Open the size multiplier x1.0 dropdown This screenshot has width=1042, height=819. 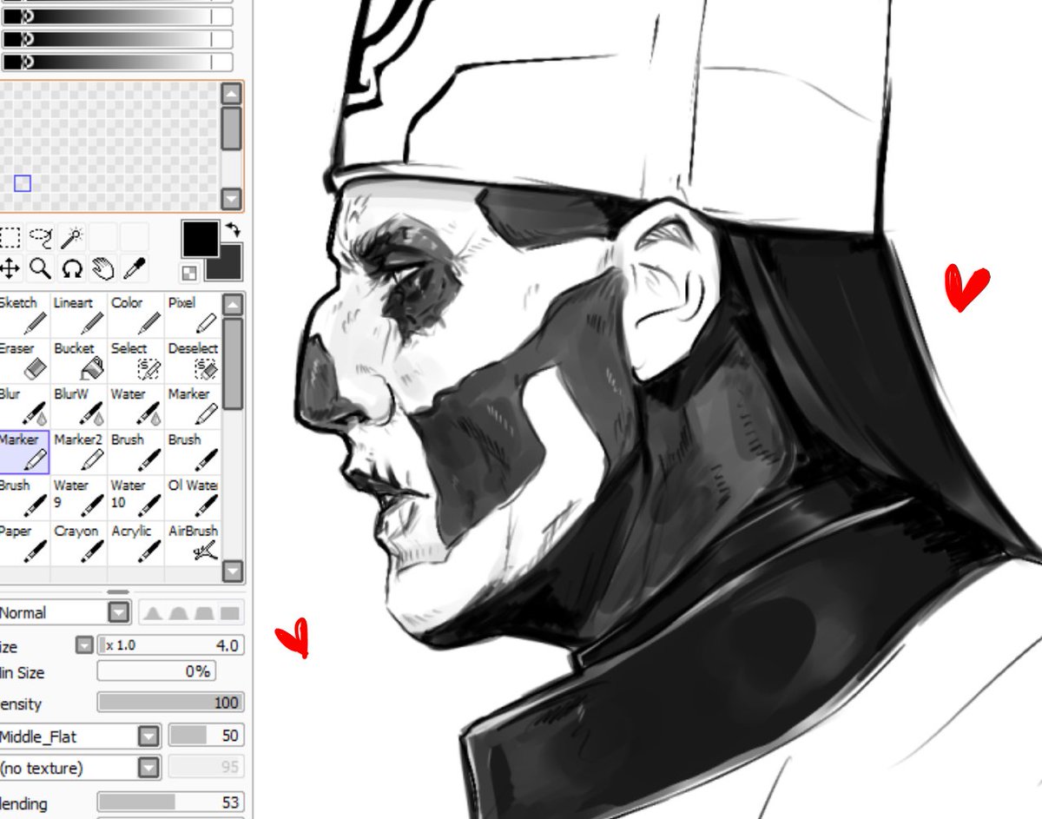pyautogui.click(x=83, y=645)
